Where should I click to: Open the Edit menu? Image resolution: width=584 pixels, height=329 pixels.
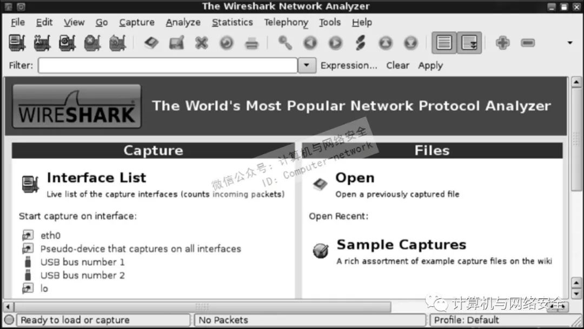(44, 22)
